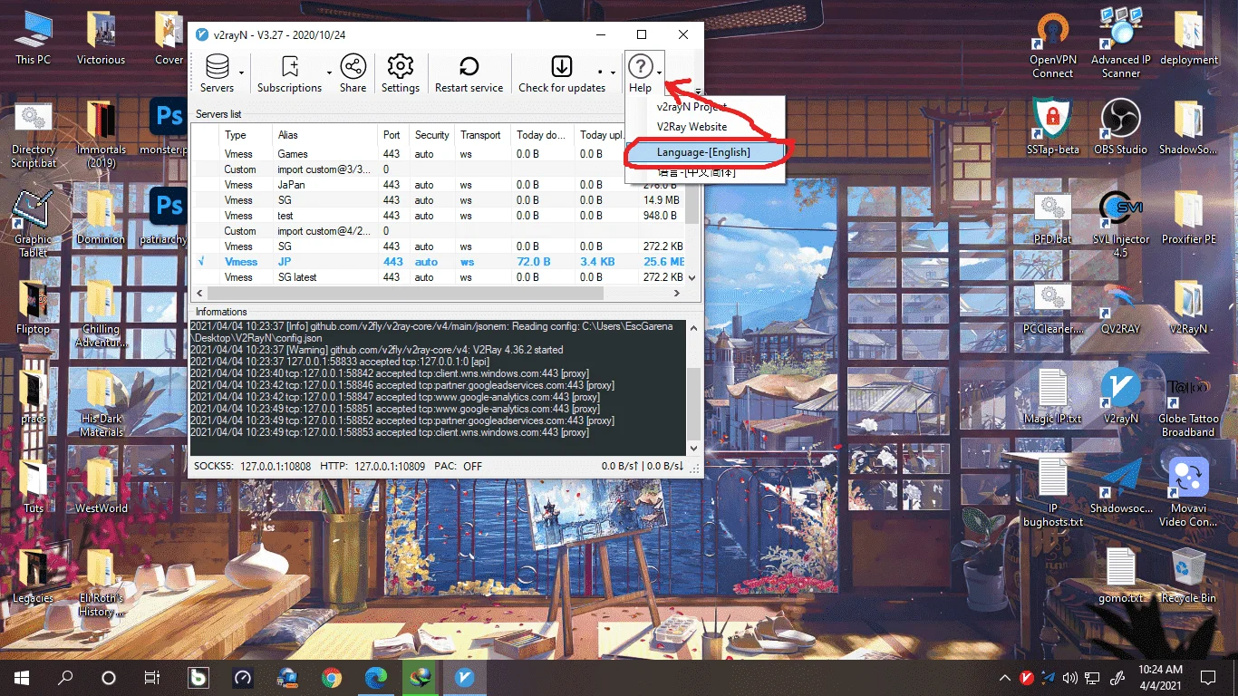Click the PAC: OFF status text
The image size is (1238, 696).
[x=459, y=466]
